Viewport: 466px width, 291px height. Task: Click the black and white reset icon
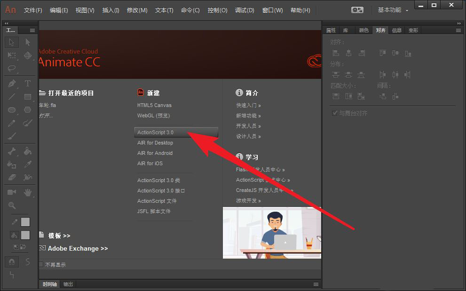(x=16, y=247)
